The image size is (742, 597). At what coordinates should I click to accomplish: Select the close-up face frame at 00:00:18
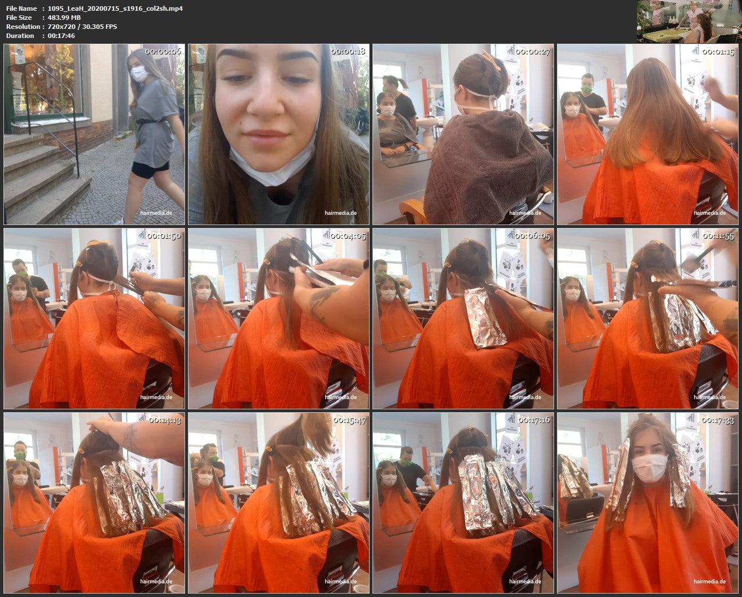(x=278, y=134)
